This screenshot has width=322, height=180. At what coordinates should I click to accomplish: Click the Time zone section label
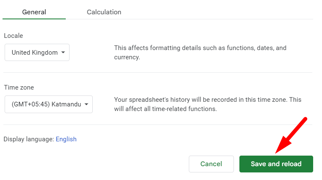[x=19, y=87]
